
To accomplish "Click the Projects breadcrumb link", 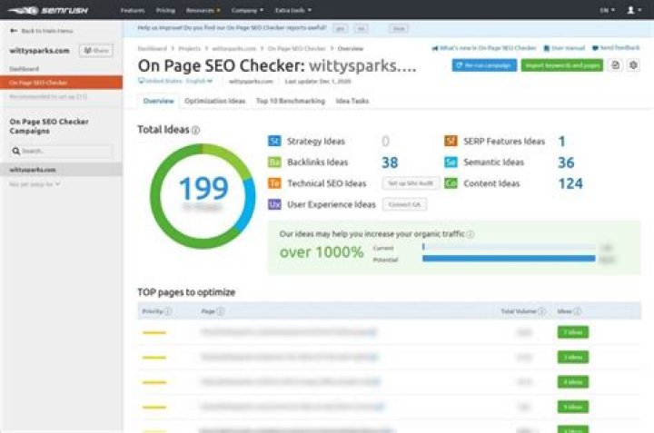I will pyautogui.click(x=189, y=49).
